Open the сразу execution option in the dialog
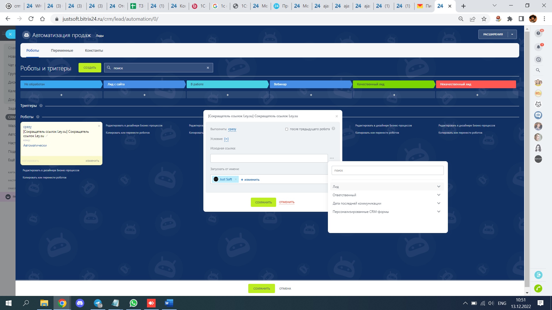The image size is (552, 310). point(232,129)
